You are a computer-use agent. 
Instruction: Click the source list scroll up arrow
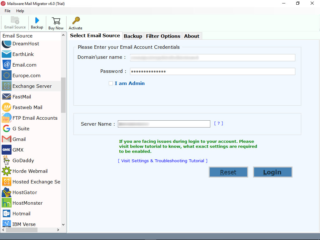pyautogui.click(x=63, y=35)
